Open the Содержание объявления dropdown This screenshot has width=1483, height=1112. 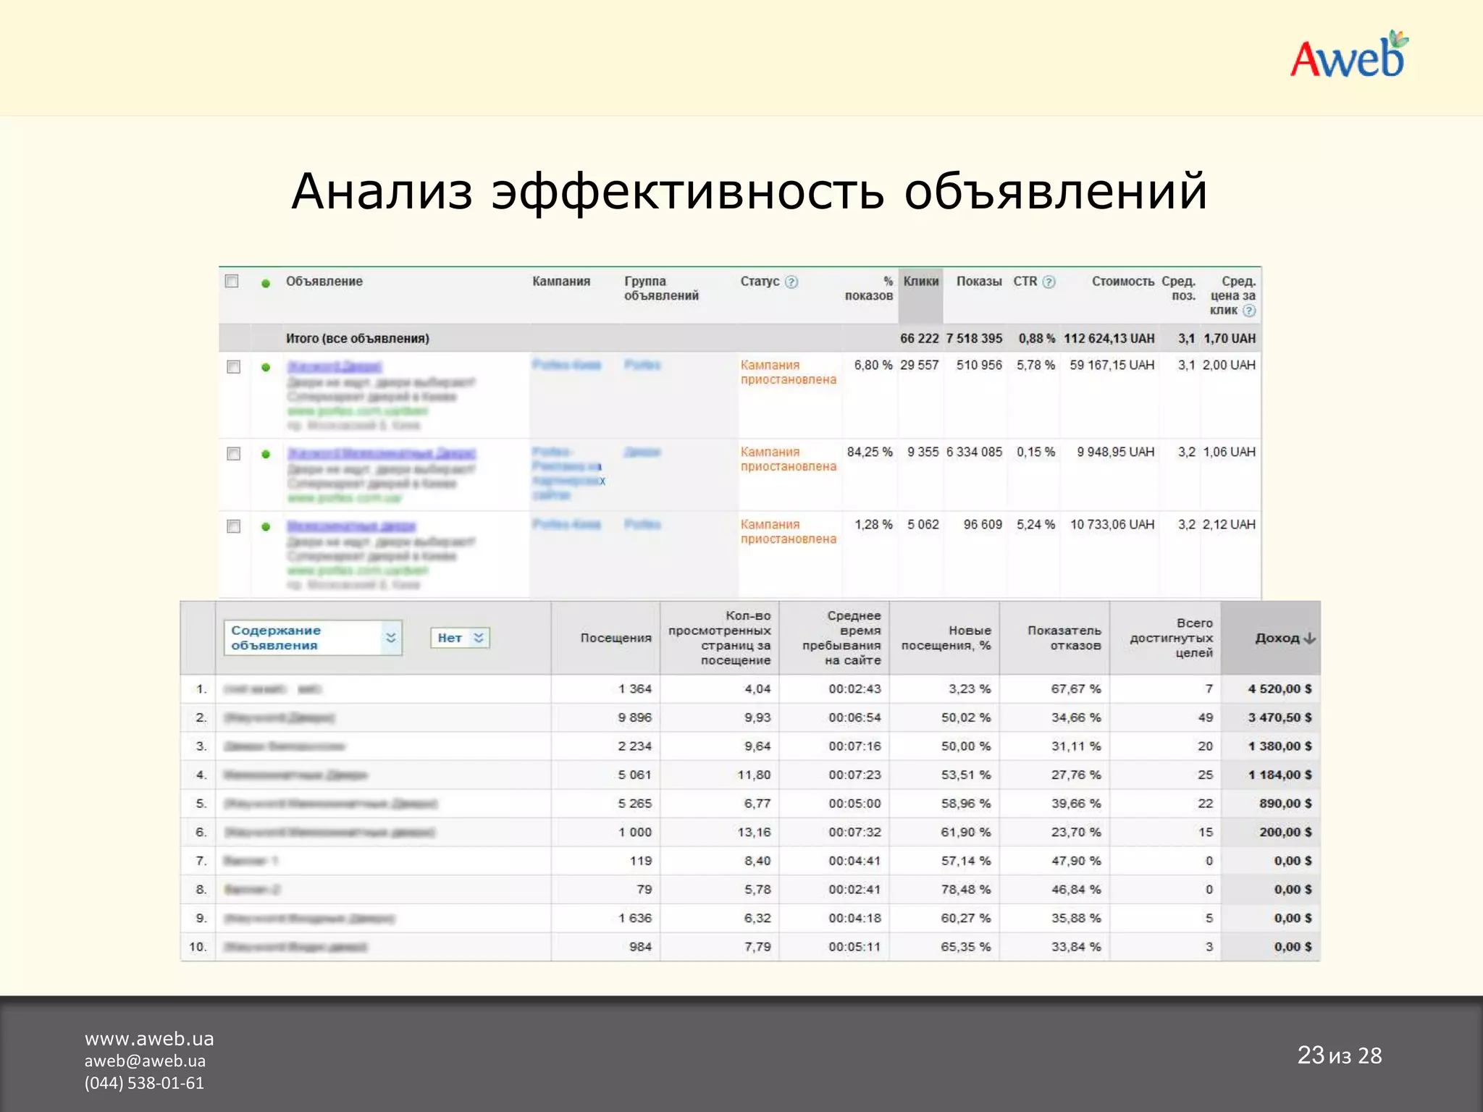tap(312, 638)
